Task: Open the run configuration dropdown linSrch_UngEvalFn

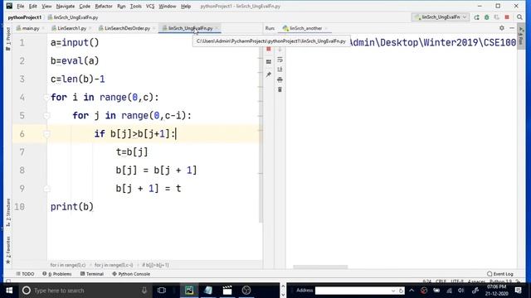Action: pyautogui.click(x=441, y=17)
